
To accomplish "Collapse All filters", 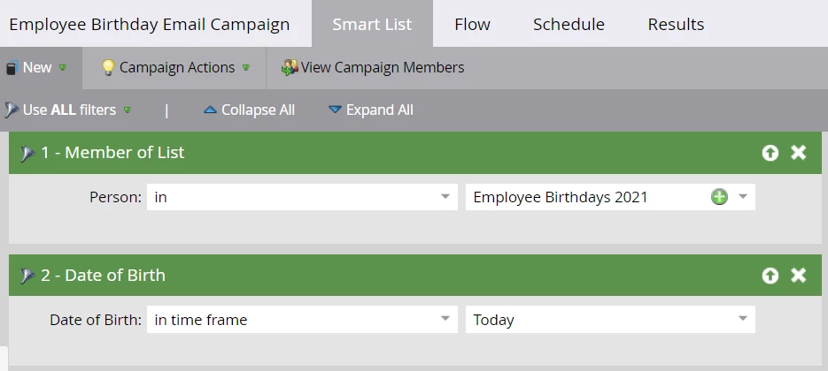I will [249, 110].
